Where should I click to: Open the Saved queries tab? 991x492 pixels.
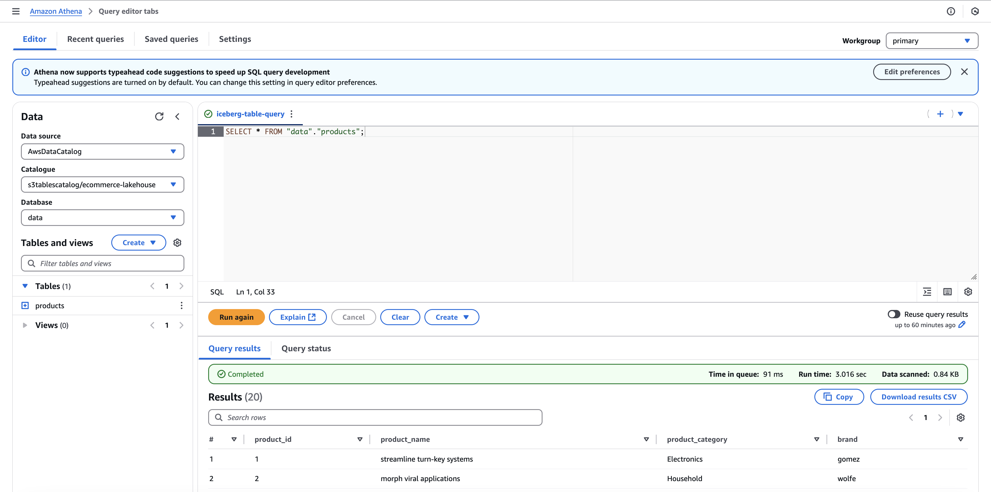click(171, 39)
